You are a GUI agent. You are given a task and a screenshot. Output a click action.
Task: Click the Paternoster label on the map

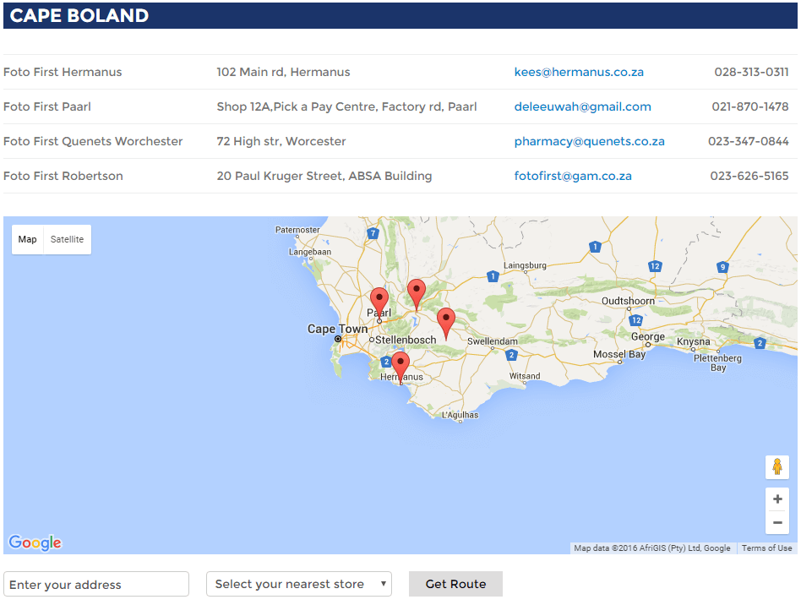click(x=297, y=230)
